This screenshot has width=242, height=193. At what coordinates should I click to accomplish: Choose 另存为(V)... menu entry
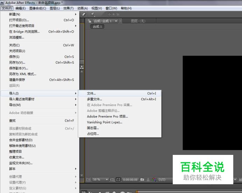click(40, 63)
